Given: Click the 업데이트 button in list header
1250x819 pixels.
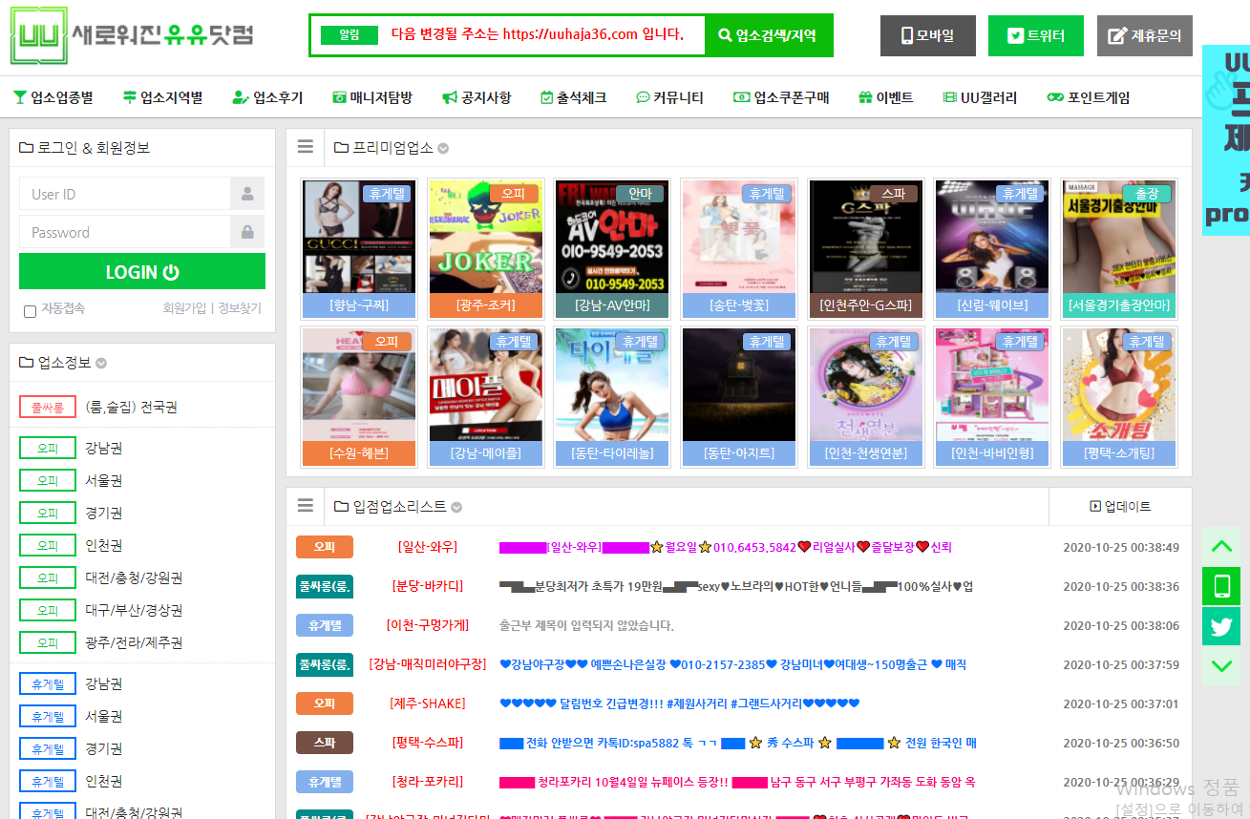Looking at the screenshot, I should click(x=1120, y=507).
